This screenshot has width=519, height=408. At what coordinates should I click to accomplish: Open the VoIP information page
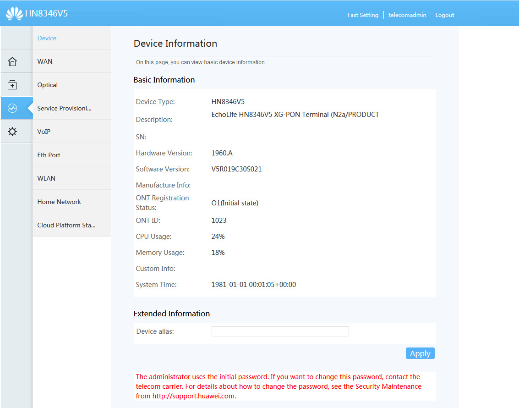point(44,132)
